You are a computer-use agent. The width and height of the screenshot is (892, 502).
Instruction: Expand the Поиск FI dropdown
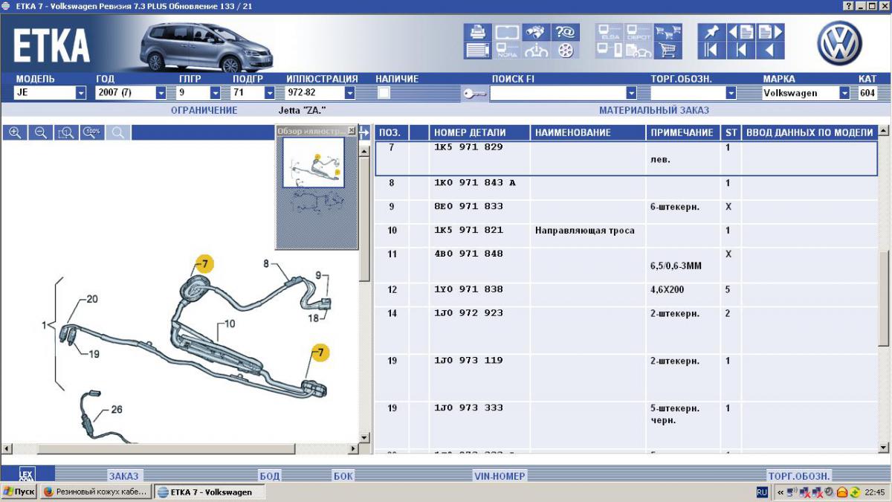(631, 93)
